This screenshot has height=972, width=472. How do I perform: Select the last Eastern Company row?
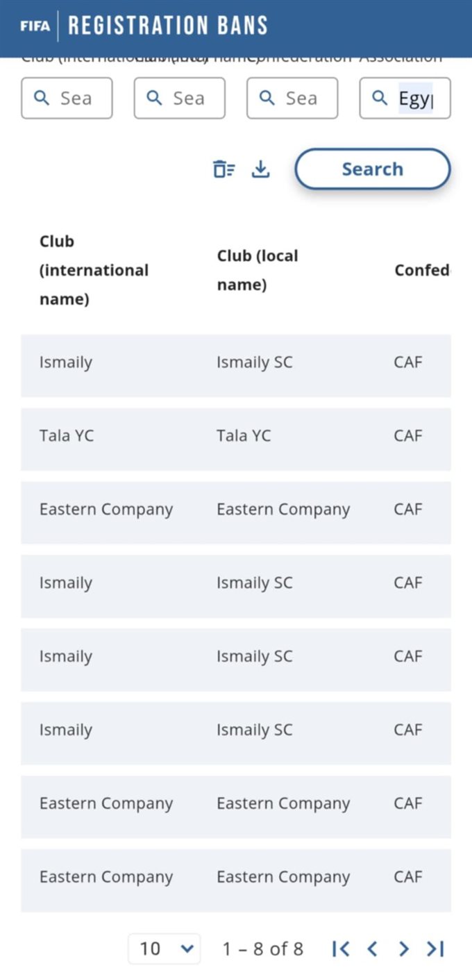pyautogui.click(x=236, y=877)
